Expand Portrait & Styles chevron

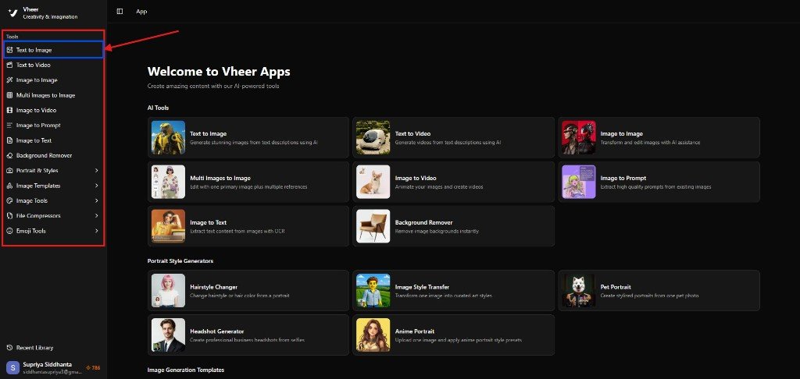point(96,171)
